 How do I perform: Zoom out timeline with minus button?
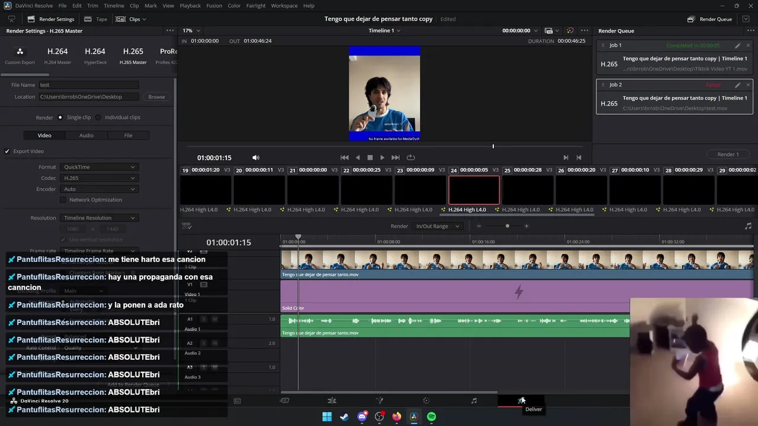pyautogui.click(x=479, y=226)
